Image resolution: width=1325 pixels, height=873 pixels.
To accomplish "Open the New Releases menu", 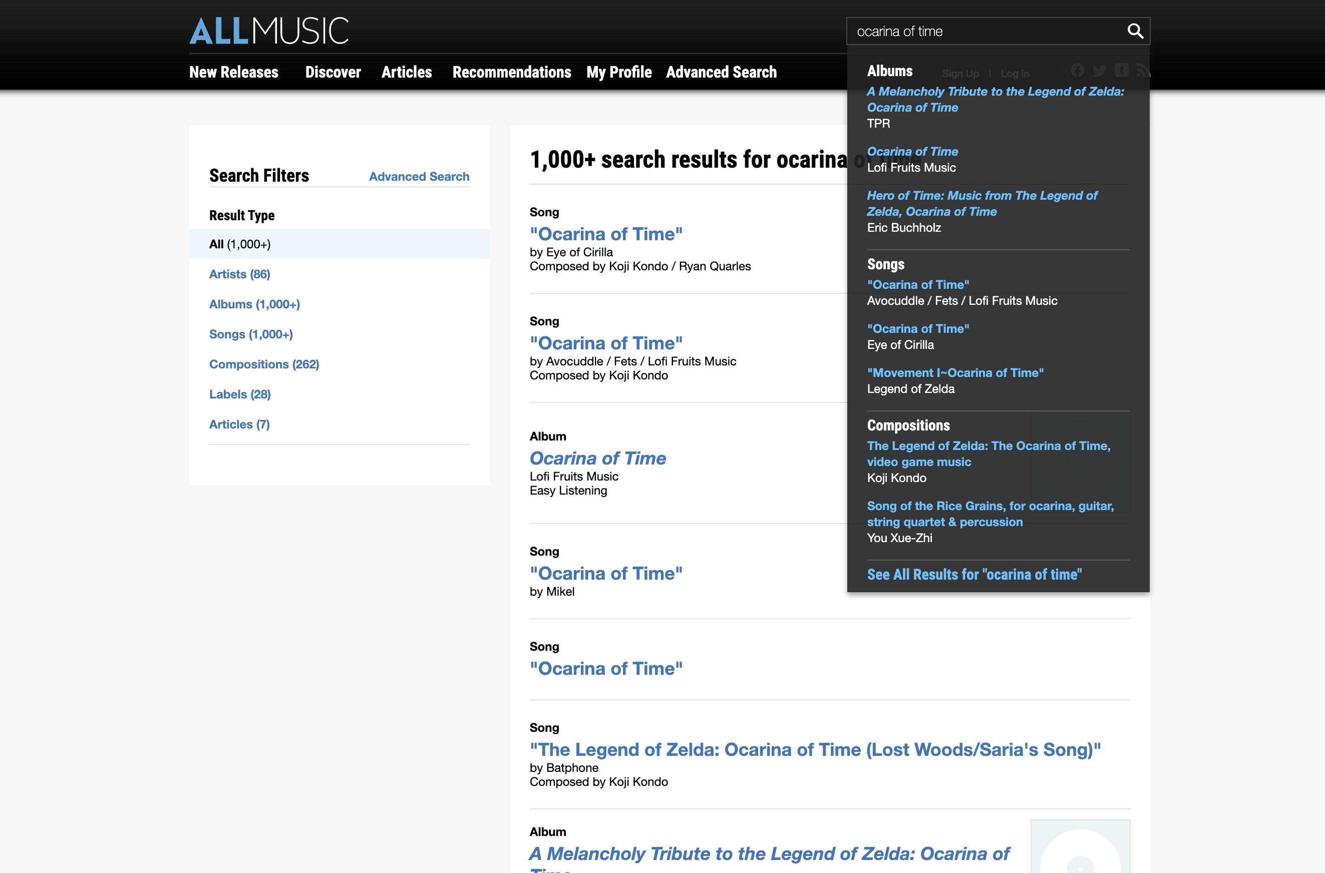I will pyautogui.click(x=233, y=73).
